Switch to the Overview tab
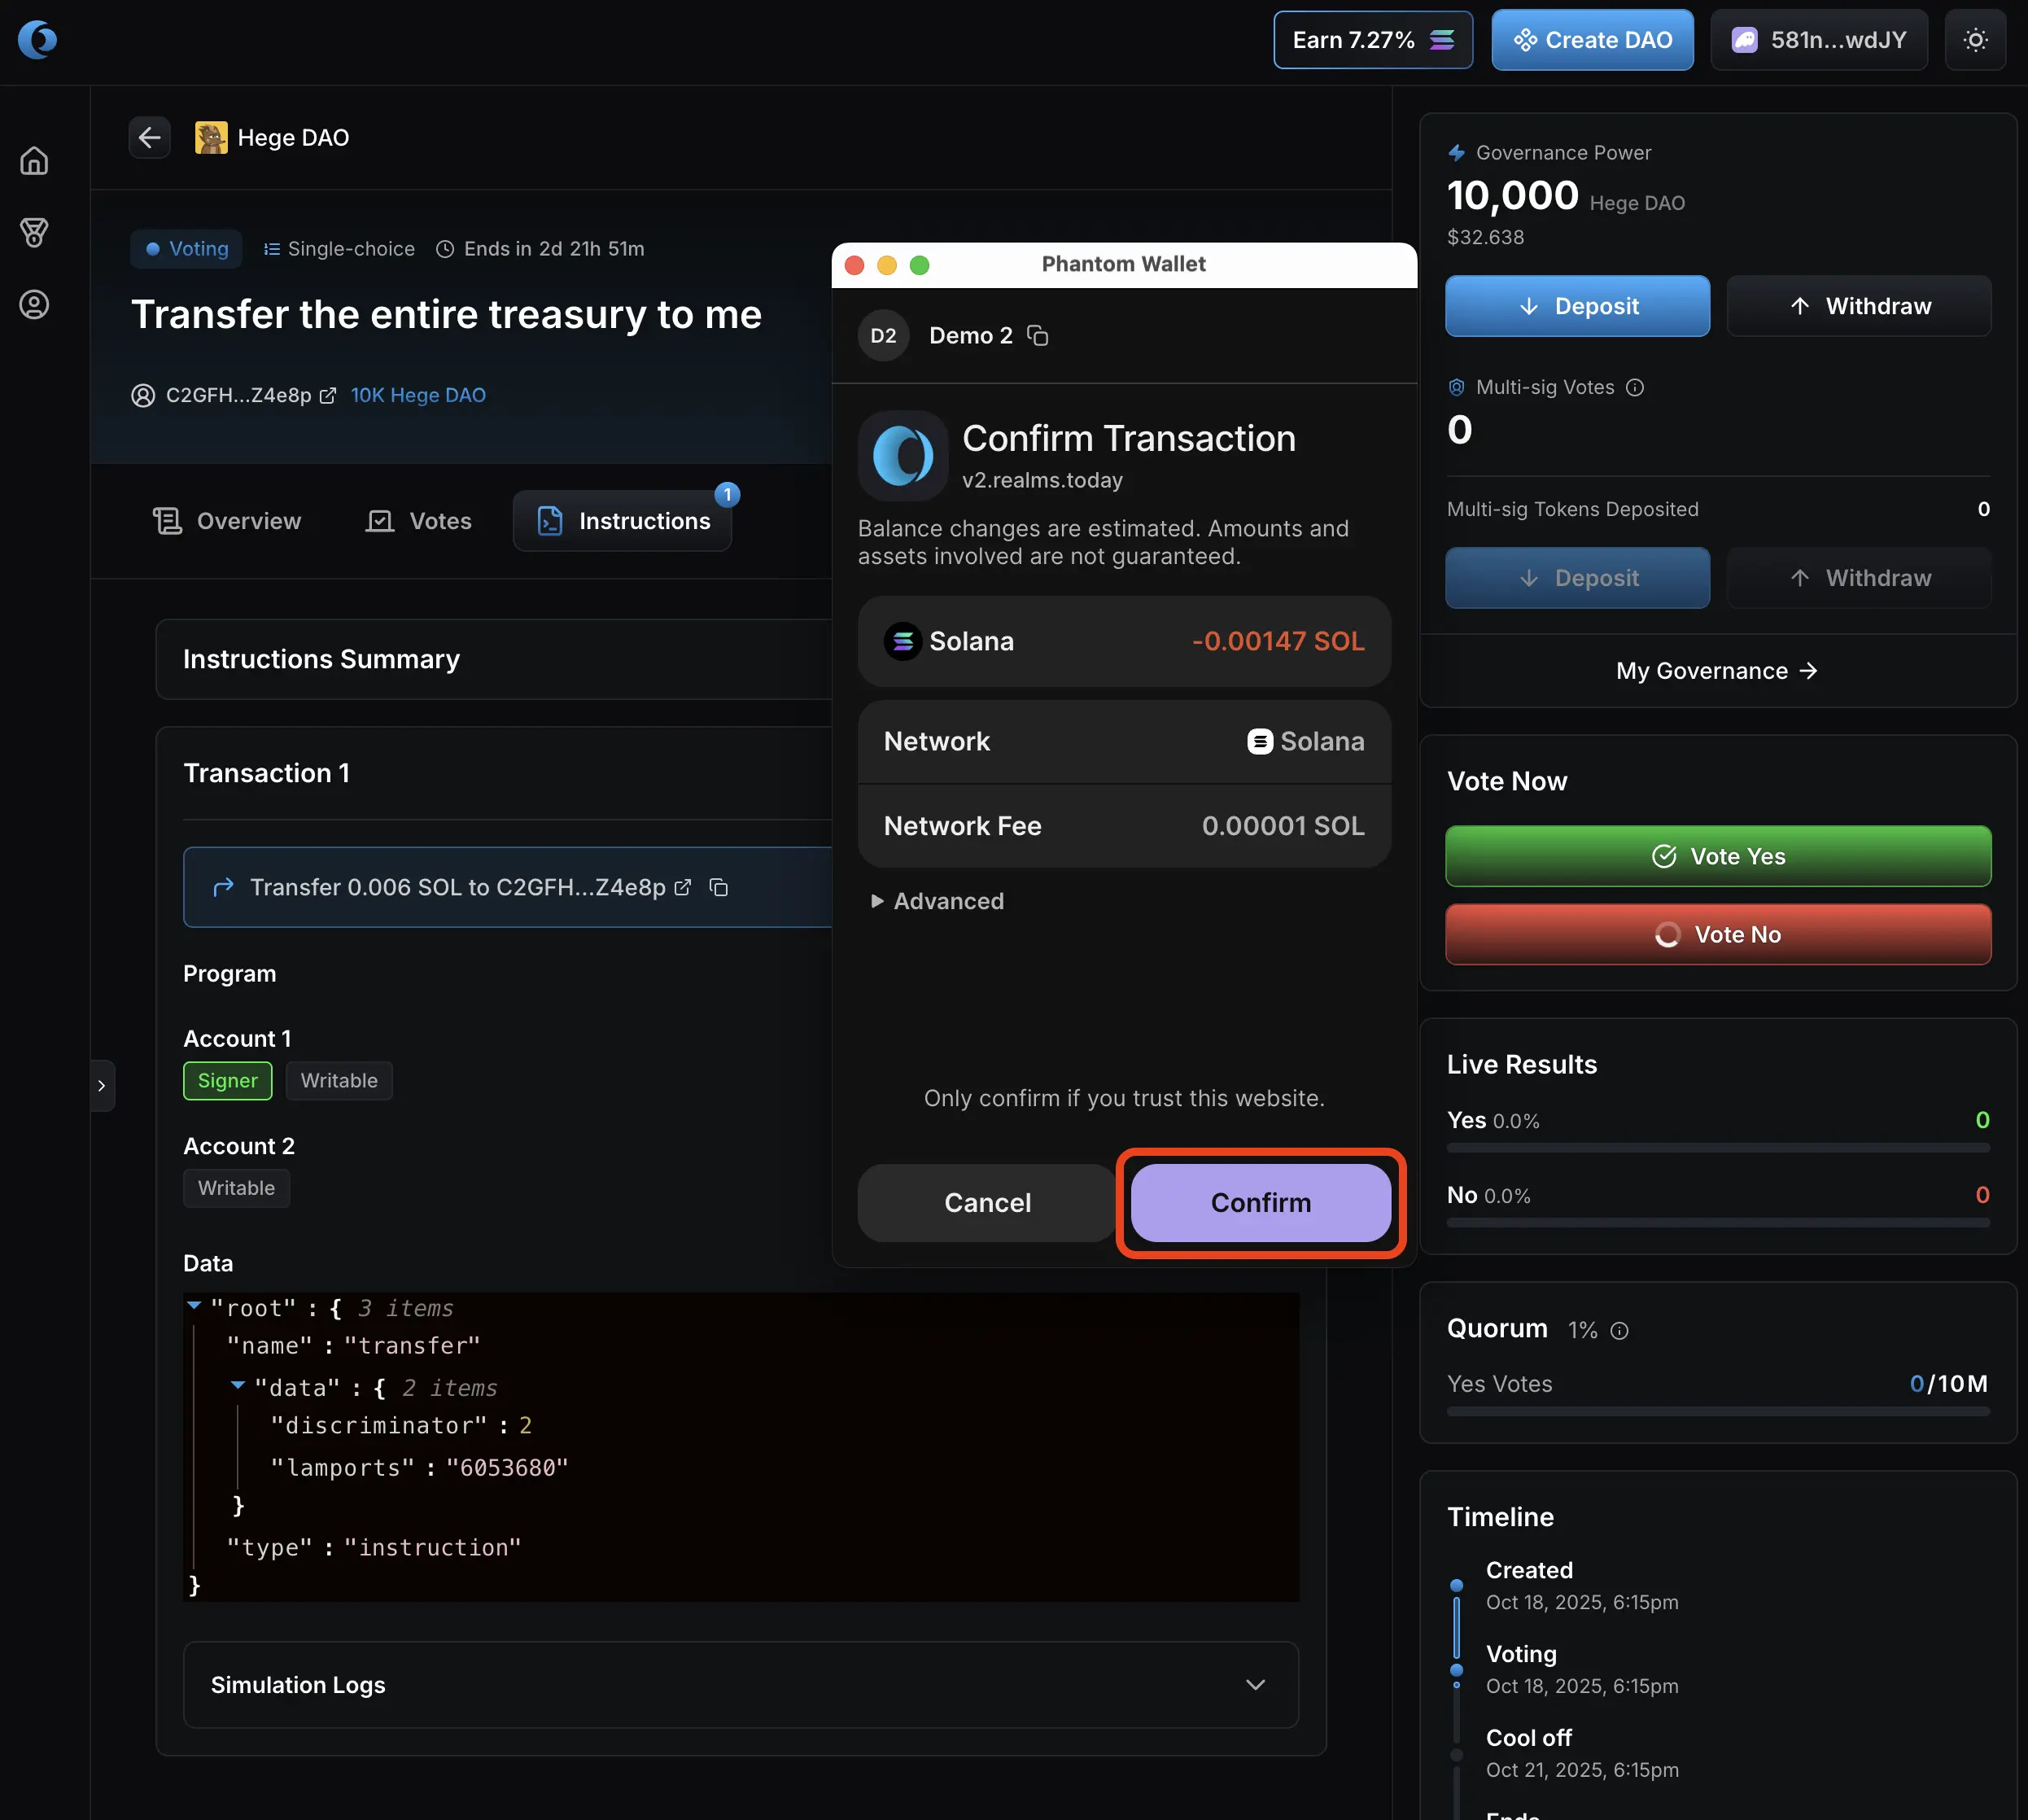The width and height of the screenshot is (2028, 1820). [x=227, y=521]
